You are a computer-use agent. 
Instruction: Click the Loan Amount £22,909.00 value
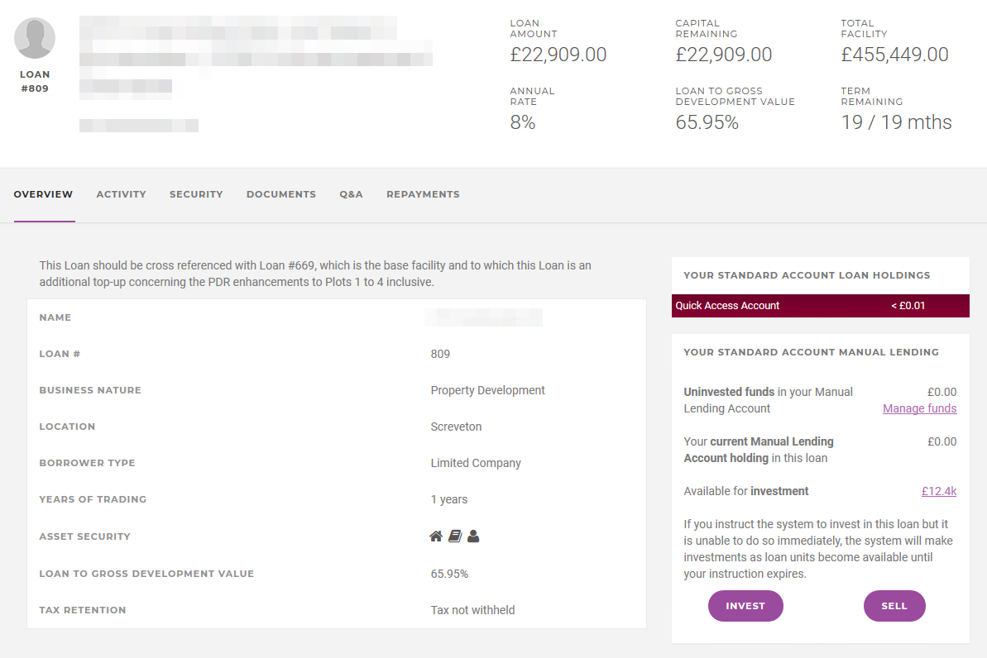tap(558, 55)
